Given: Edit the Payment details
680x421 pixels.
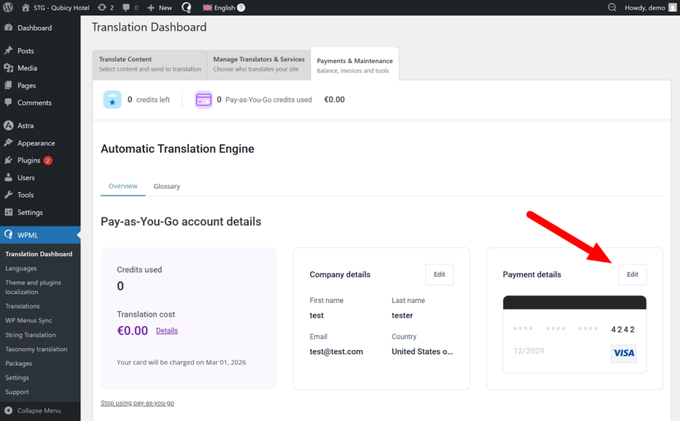Looking at the screenshot, I should click(x=632, y=274).
